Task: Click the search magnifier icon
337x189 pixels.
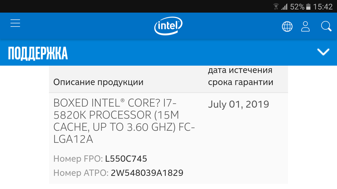Action: coord(326,26)
